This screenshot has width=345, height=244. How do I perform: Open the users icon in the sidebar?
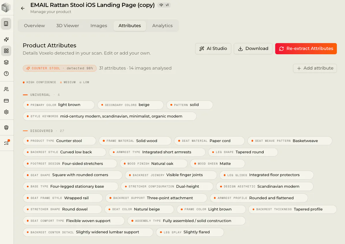pyautogui.click(x=6, y=89)
